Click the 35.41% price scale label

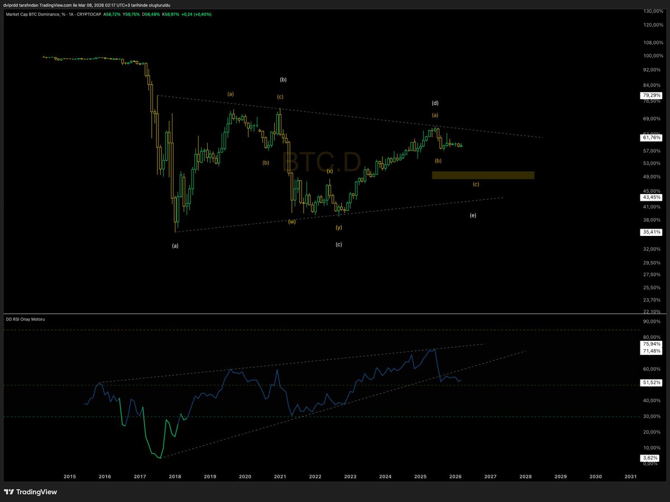651,232
